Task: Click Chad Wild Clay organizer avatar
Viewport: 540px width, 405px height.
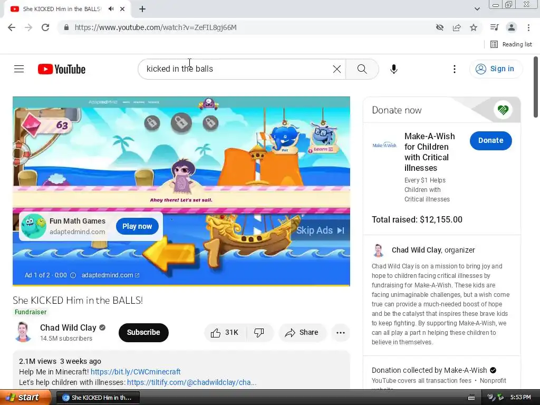Action: pos(379,250)
